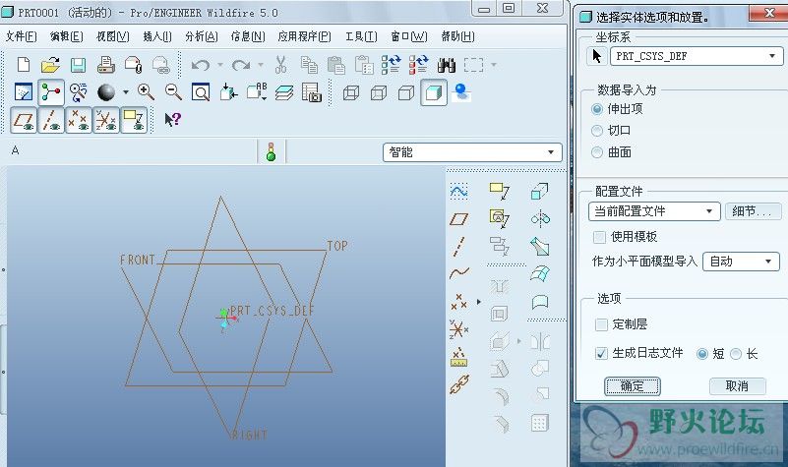This screenshot has width=788, height=467.
Task: Click the coordinate system select arrow button
Action: pos(596,56)
